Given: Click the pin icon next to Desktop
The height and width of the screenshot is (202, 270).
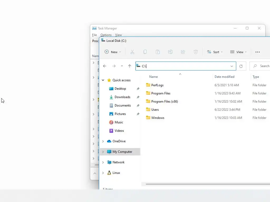Looking at the screenshot, I should click(138, 89).
